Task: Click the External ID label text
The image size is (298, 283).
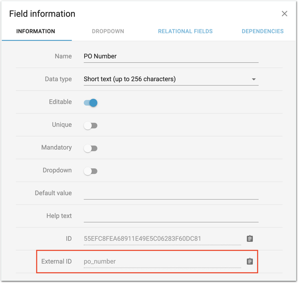Action: point(56,262)
